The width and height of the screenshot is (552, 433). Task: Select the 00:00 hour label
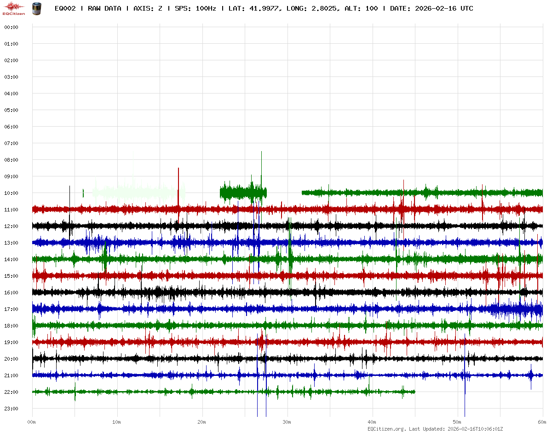click(x=11, y=27)
